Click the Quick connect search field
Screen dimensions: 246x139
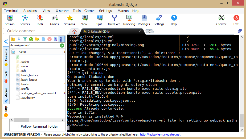point(34,31)
